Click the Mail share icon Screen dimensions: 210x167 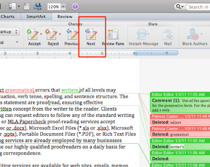point(168,34)
